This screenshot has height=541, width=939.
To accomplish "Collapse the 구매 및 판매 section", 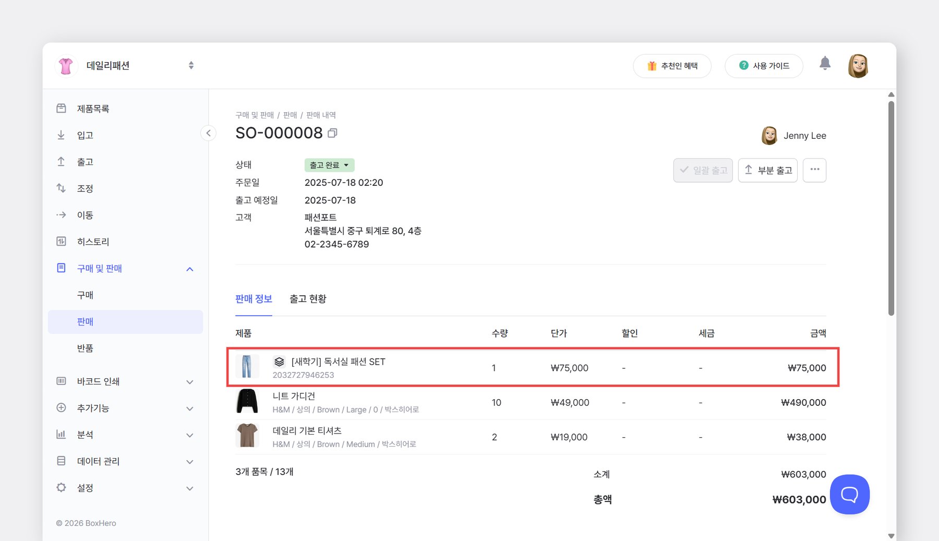I will pyautogui.click(x=189, y=269).
